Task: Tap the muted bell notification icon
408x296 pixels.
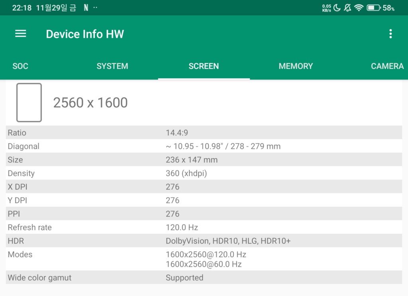Action: coord(347,8)
